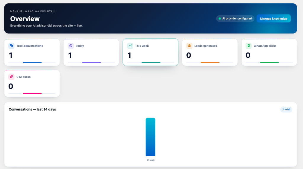Image resolution: width=303 pixels, height=169 pixels.
Task: Select the WhatsApp clicks label
Action: coord(265,46)
